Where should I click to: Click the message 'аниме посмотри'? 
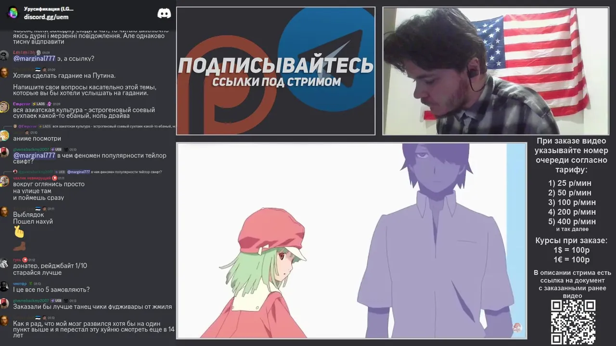(x=37, y=138)
